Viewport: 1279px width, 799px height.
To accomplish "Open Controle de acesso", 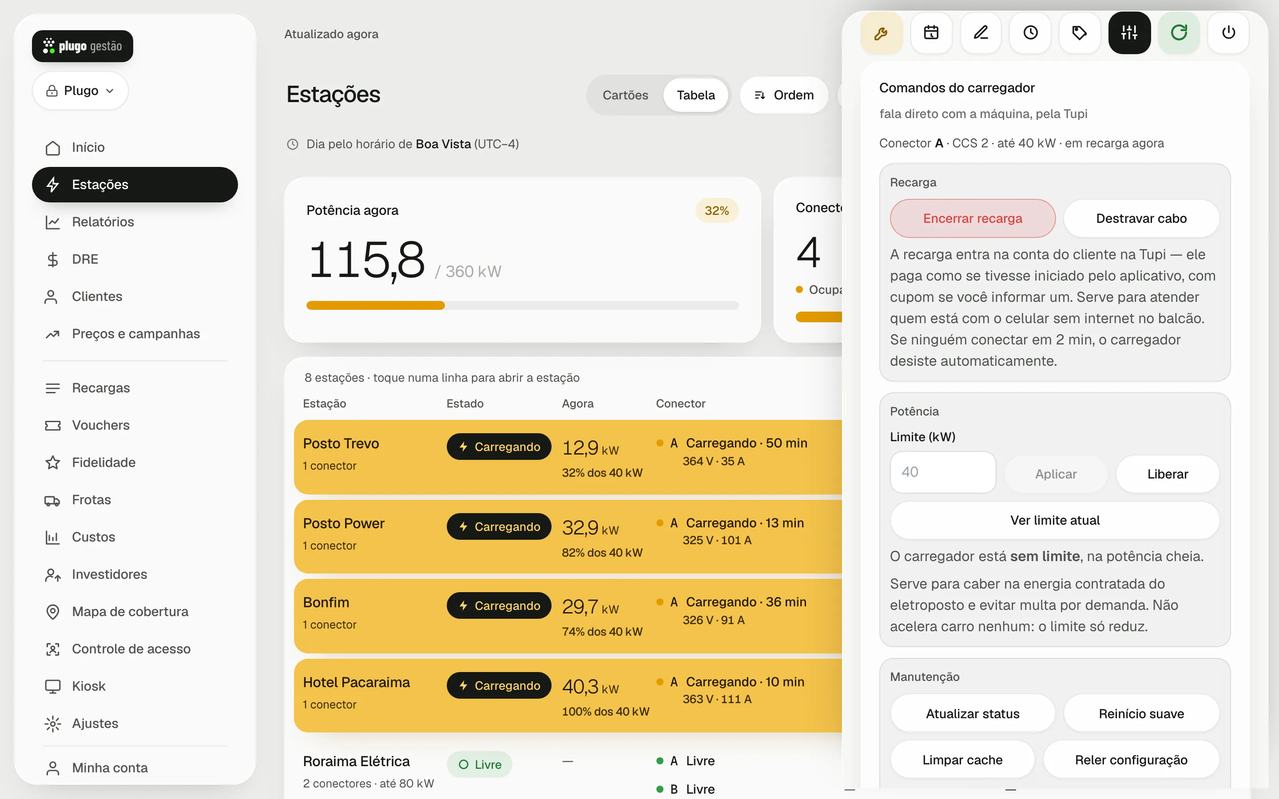I will pyautogui.click(x=135, y=649).
